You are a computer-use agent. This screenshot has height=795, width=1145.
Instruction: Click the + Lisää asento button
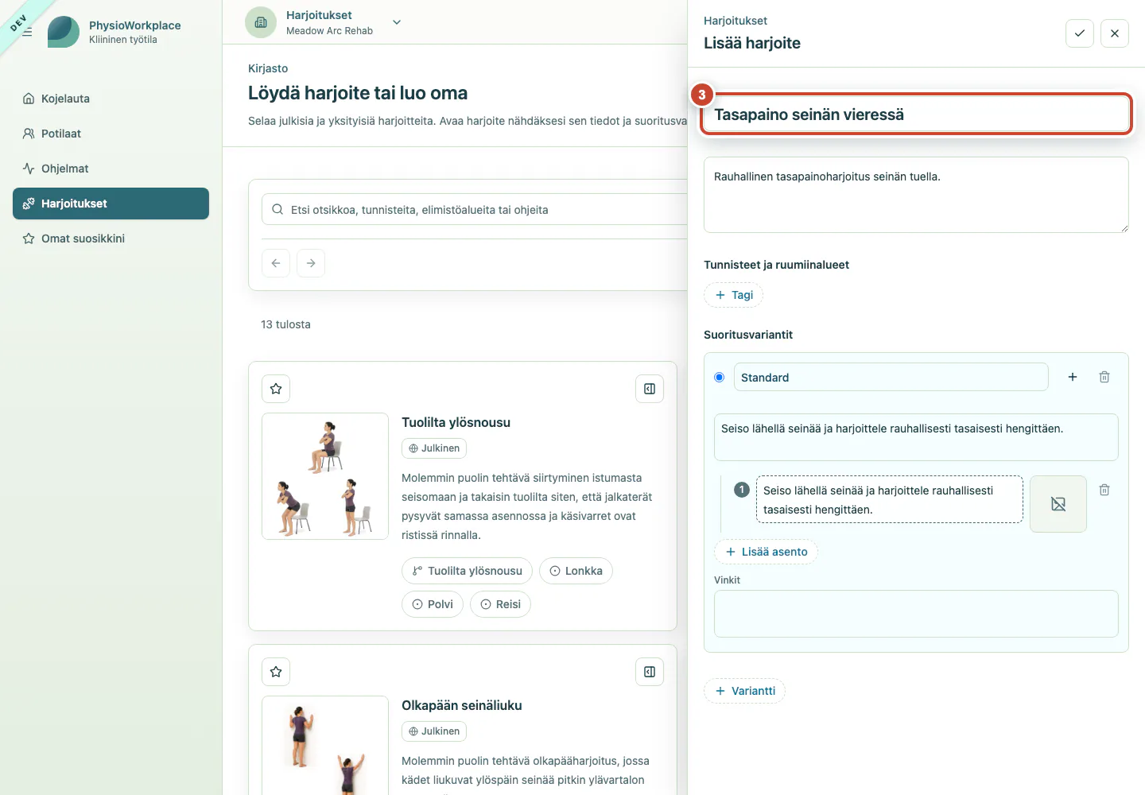pos(766,552)
